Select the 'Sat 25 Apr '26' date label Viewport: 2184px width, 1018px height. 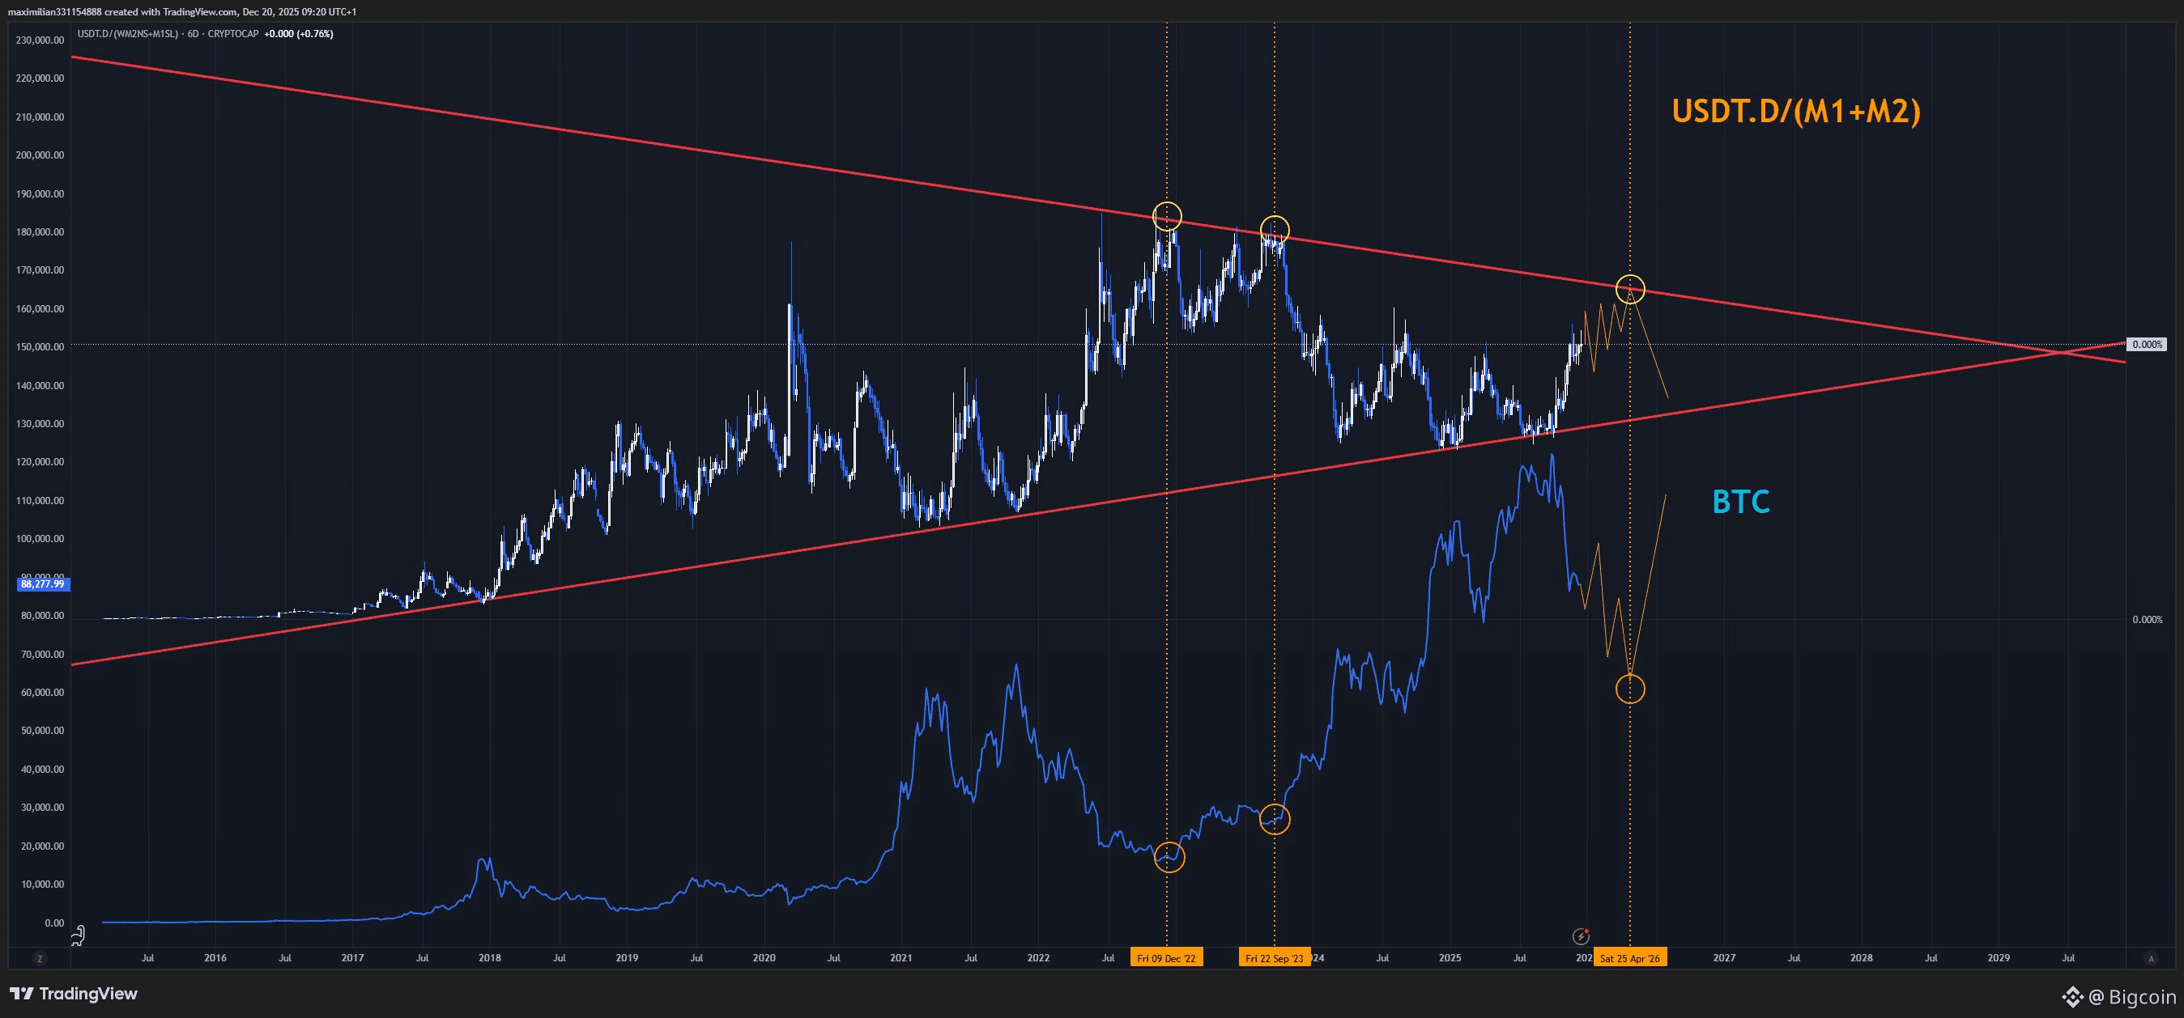click(1629, 959)
